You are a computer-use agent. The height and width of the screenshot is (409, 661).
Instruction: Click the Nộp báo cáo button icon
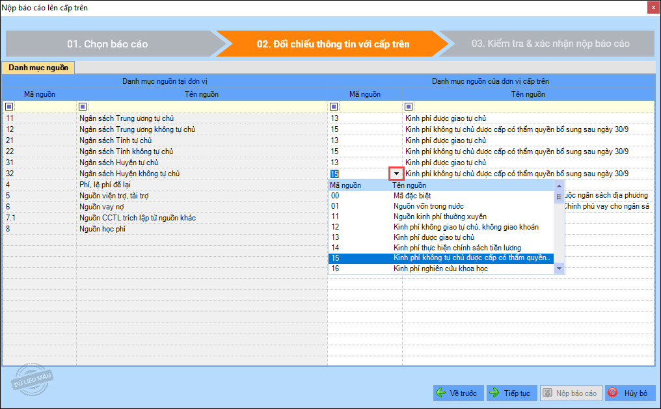tap(547, 393)
